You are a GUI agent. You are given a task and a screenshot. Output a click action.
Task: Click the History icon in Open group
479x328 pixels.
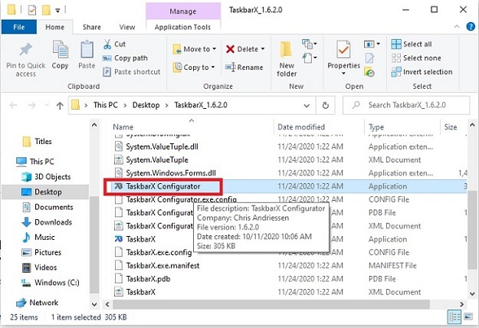(x=369, y=72)
